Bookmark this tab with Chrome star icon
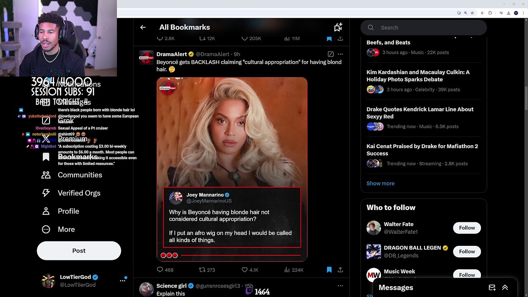528x297 pixels. pos(472,13)
